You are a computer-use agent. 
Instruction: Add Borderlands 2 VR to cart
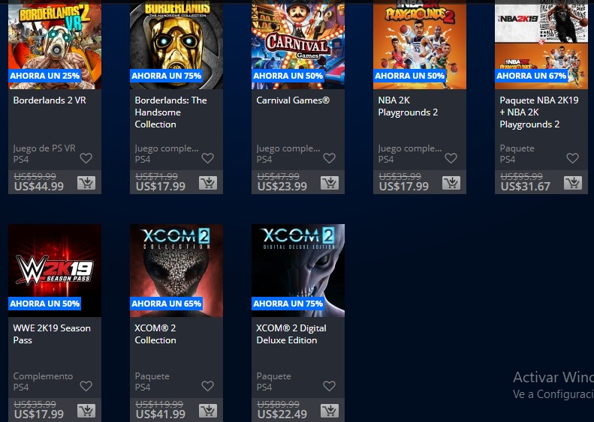[86, 183]
